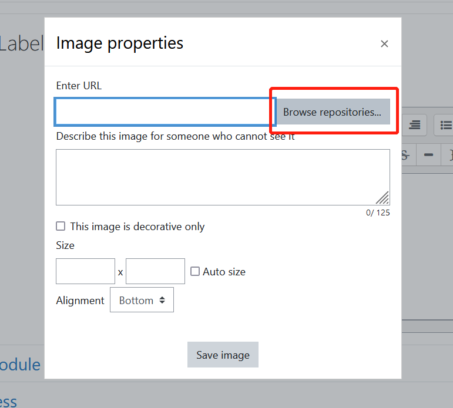Insert a horizontal rule with toolbar icon
This screenshot has height=408, width=453.
tap(428, 155)
